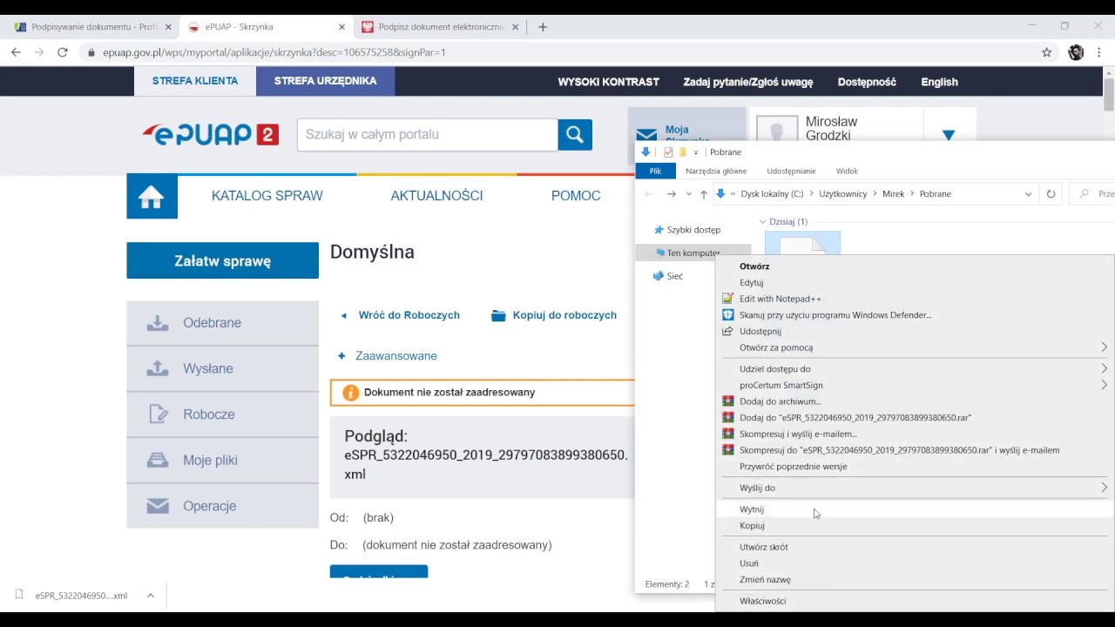
Task: Click the Moja Skrzynka envelope icon
Action: pyautogui.click(x=646, y=135)
